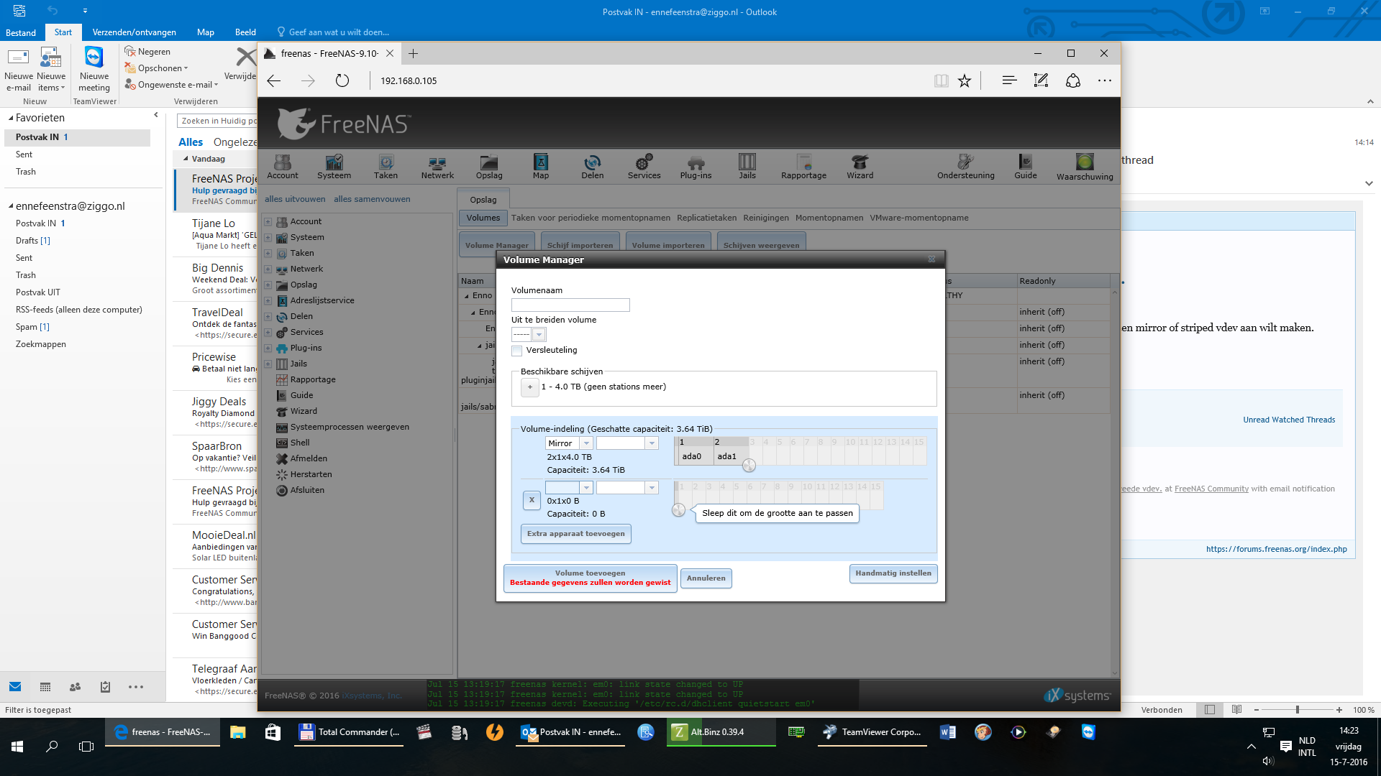Click alles samenvouwen link
Image resolution: width=1381 pixels, height=776 pixels.
[372, 199]
